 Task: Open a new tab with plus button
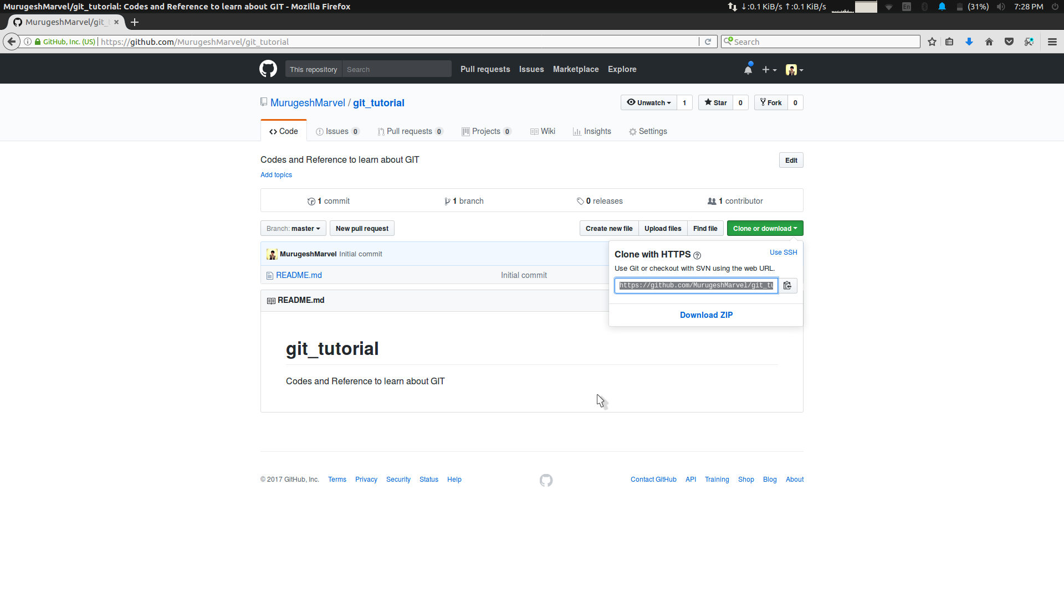(x=135, y=22)
